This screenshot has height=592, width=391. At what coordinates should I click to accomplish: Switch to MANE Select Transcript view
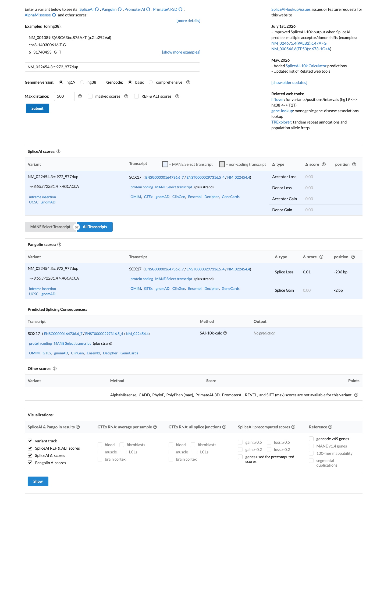point(50,227)
